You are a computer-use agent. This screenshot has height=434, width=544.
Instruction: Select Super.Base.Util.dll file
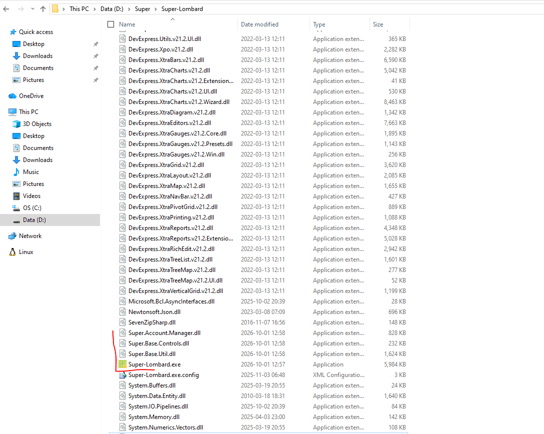(x=152, y=354)
